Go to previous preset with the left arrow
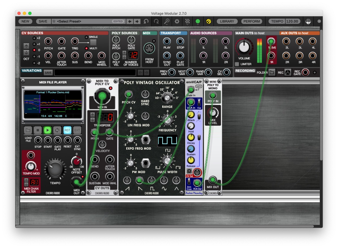Image resolution: width=338 pixels, height=248 pixels. coord(130,21)
